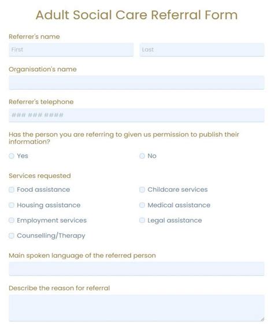The height and width of the screenshot is (333, 274).
Task: Enable the Employment services option
Action: [x=12, y=220]
